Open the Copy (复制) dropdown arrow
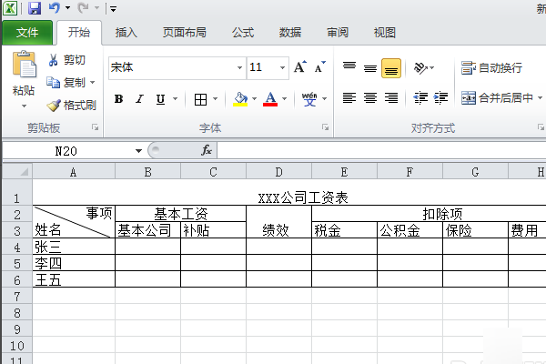 click(92, 83)
